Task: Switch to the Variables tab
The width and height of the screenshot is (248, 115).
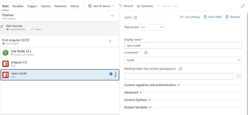Action: [18, 6]
